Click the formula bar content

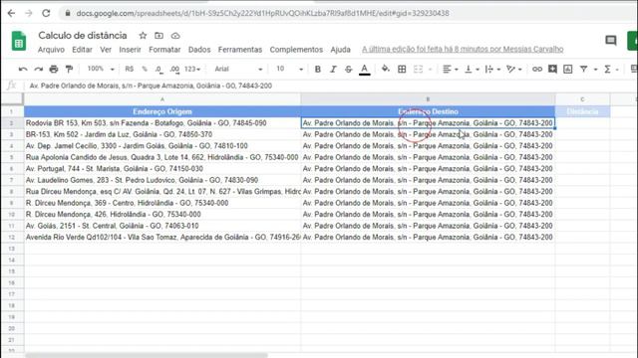pyautogui.click(x=151, y=86)
